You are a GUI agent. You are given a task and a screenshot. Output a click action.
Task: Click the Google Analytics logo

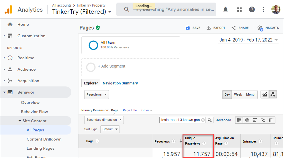8,9
